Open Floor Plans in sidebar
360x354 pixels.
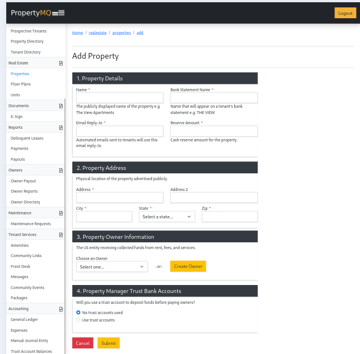[21, 84]
